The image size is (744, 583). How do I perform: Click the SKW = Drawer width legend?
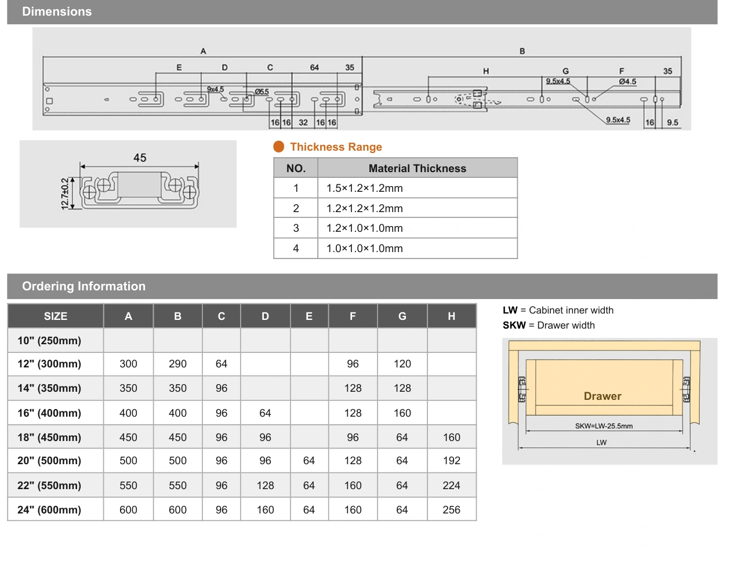coord(549,326)
